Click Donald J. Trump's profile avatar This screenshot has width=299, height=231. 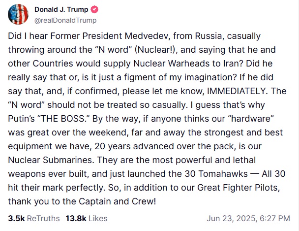click(18, 15)
